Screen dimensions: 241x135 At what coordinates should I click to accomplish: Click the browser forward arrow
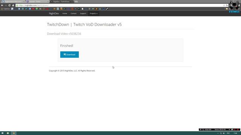[6, 5]
